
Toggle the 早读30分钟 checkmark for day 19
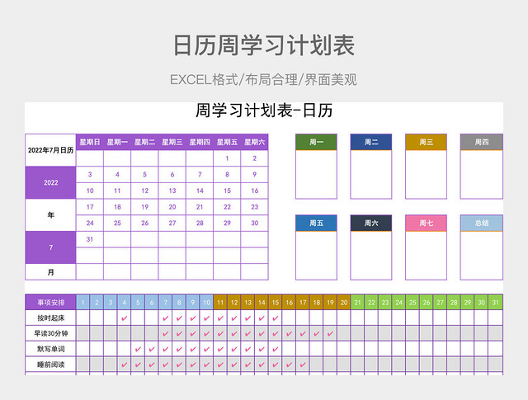coord(330,333)
